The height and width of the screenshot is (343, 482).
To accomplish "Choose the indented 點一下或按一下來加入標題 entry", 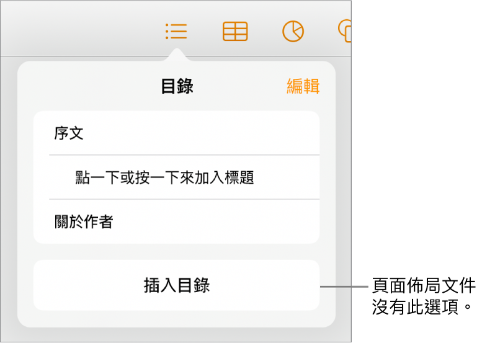I will tap(176, 177).
